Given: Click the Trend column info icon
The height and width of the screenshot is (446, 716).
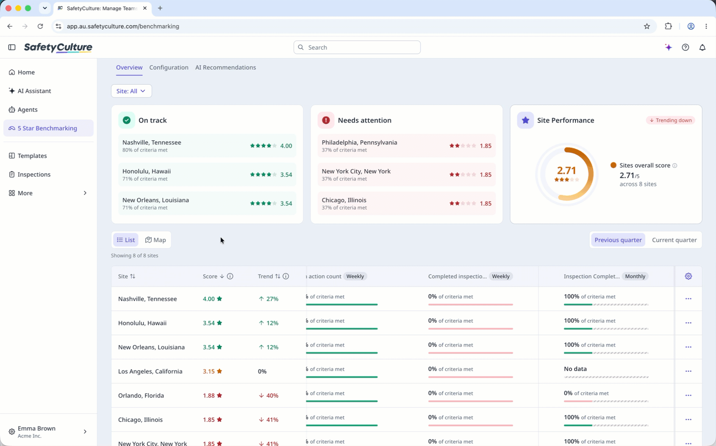Looking at the screenshot, I should coord(286,276).
